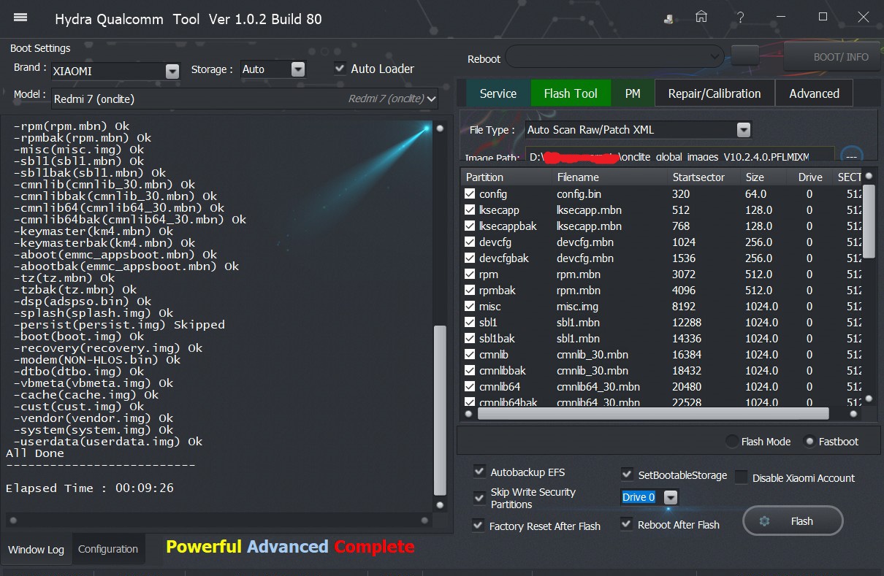
Task: Click the gear icon on Flash button
Action: (765, 521)
